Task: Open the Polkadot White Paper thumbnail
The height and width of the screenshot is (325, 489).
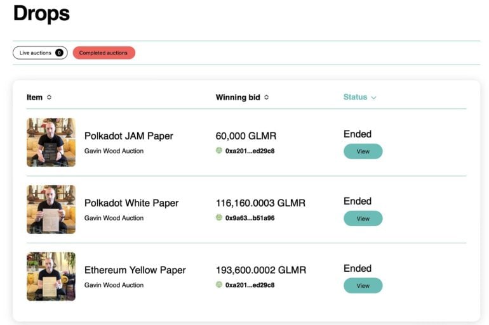Action: (x=51, y=209)
